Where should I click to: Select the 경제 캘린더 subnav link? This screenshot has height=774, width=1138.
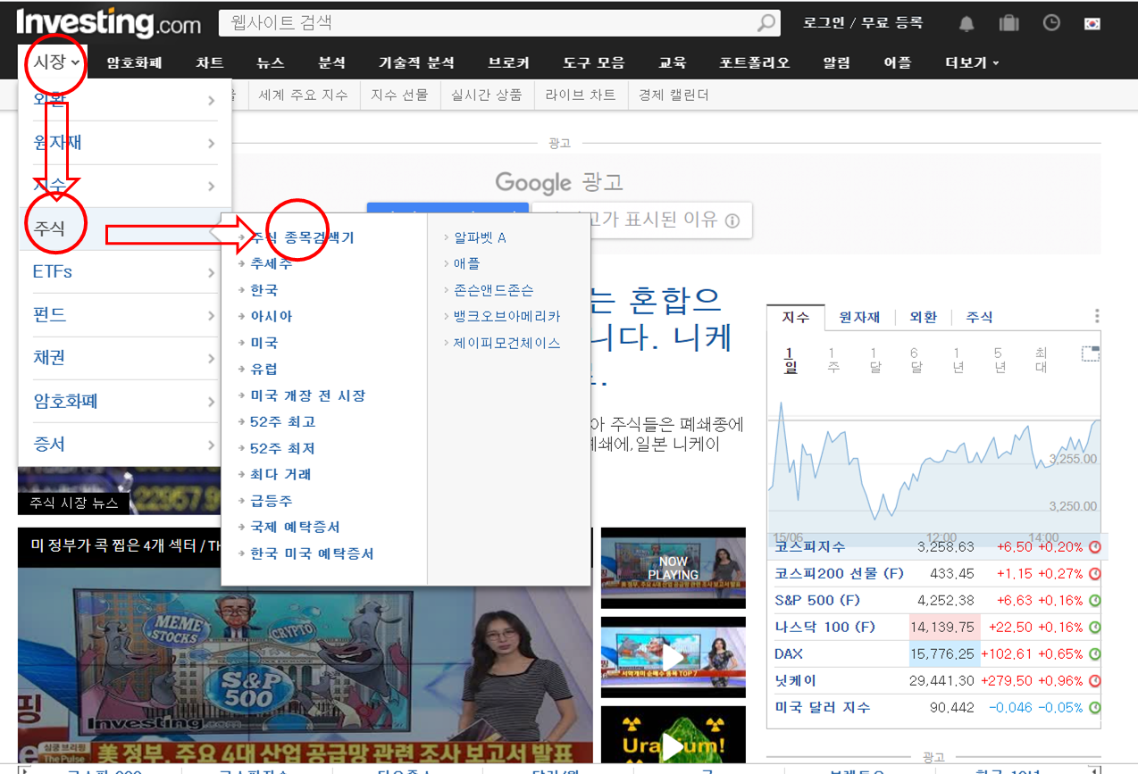(674, 95)
